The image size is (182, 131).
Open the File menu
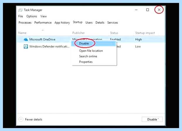click(x=21, y=16)
